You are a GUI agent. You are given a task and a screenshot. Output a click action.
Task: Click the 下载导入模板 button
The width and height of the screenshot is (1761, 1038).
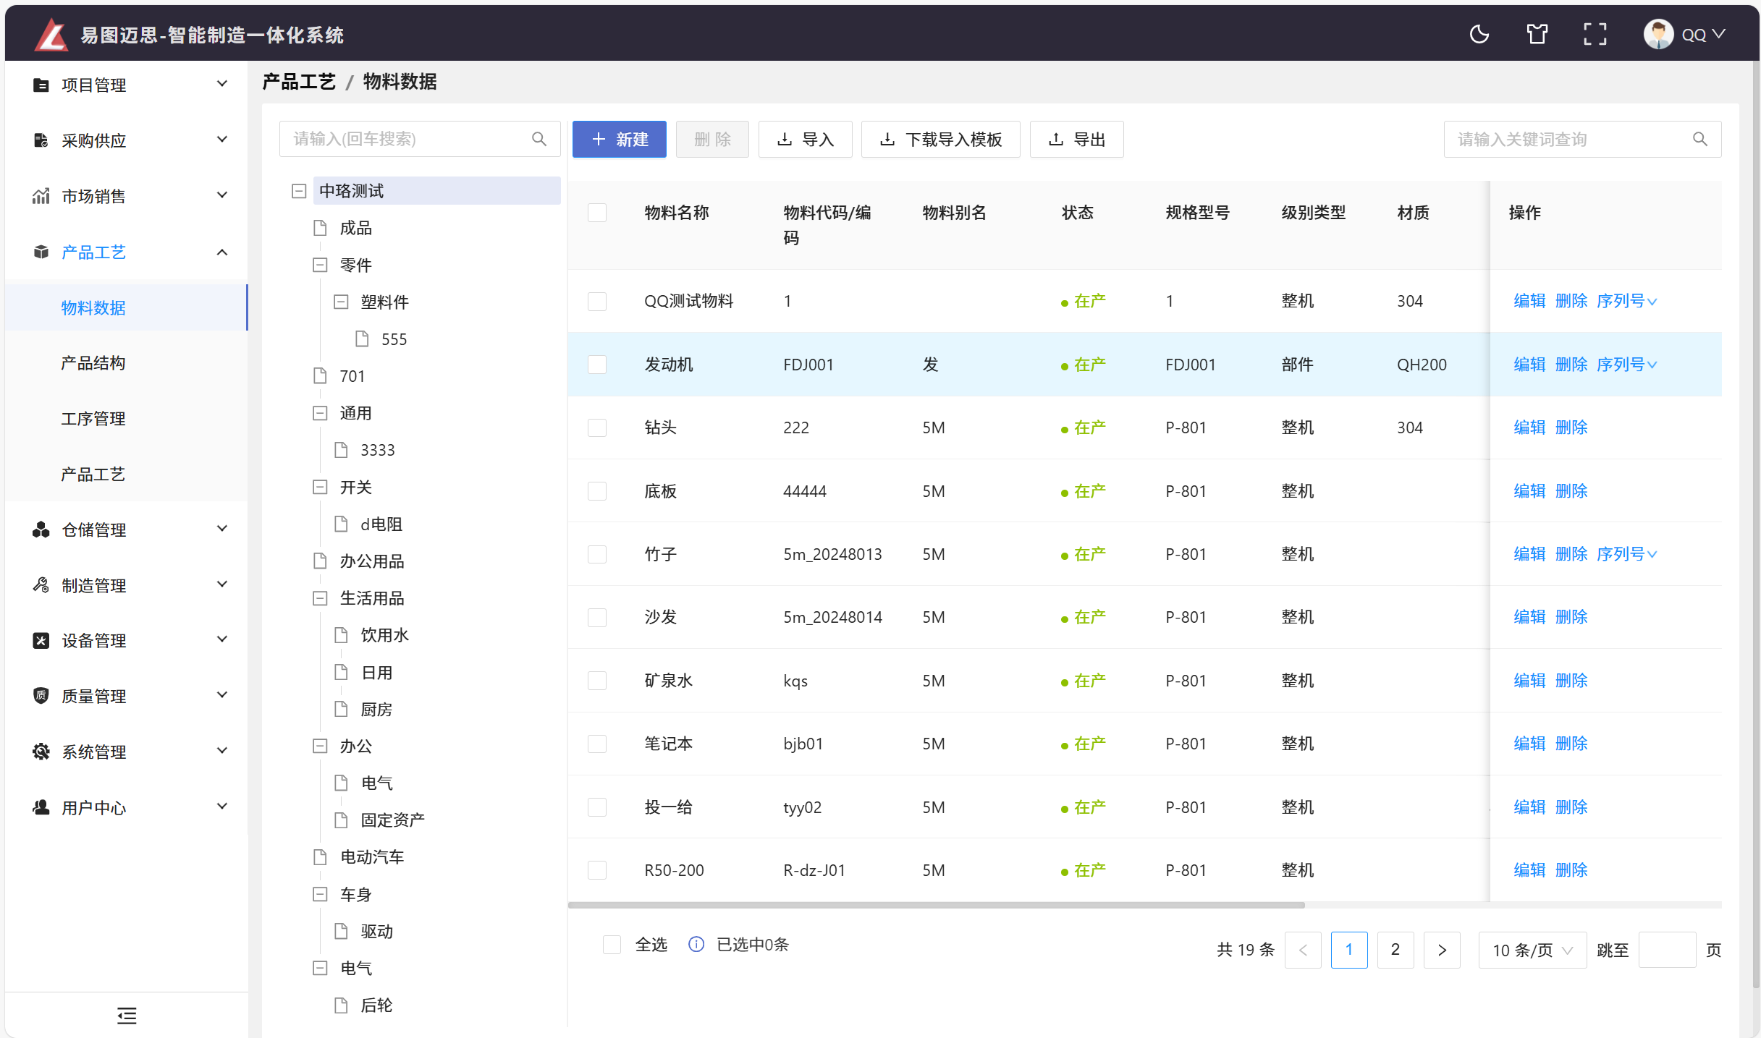coord(940,139)
